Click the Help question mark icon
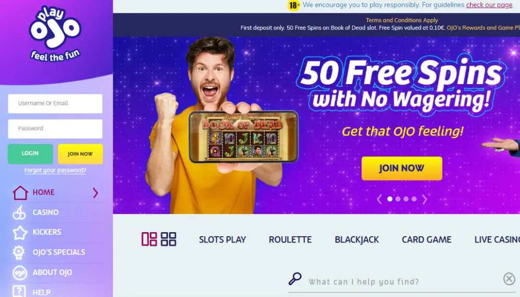520x297 pixels. pyautogui.click(x=19, y=291)
